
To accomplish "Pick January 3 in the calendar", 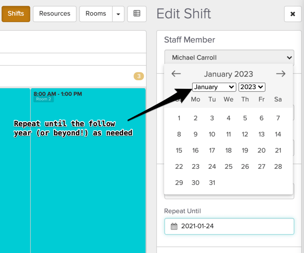I will click(212, 118).
